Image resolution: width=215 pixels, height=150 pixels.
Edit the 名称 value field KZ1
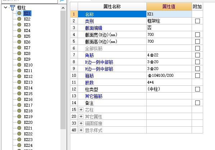(x=169, y=14)
